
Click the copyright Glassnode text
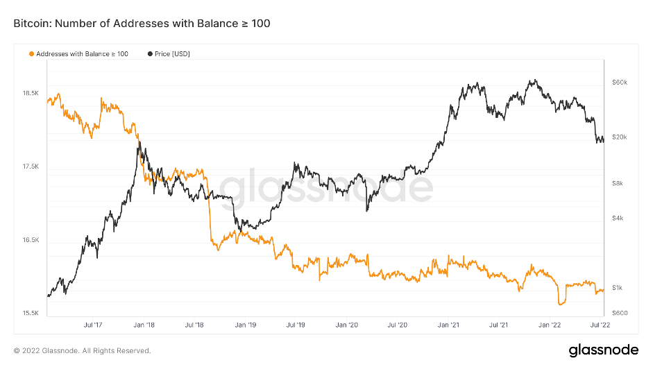[x=82, y=350]
